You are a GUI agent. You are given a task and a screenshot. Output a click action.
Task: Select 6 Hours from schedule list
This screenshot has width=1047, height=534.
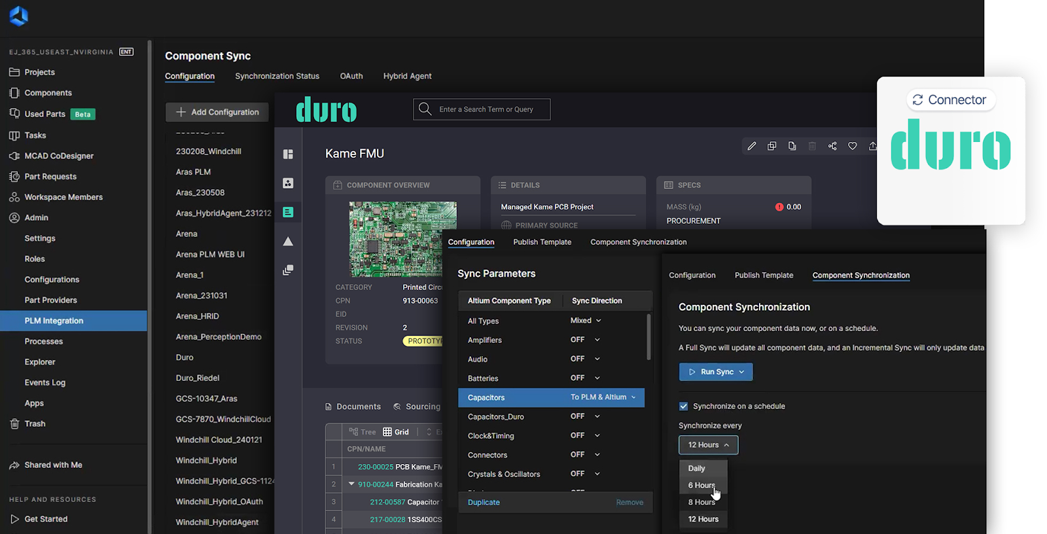click(x=701, y=486)
